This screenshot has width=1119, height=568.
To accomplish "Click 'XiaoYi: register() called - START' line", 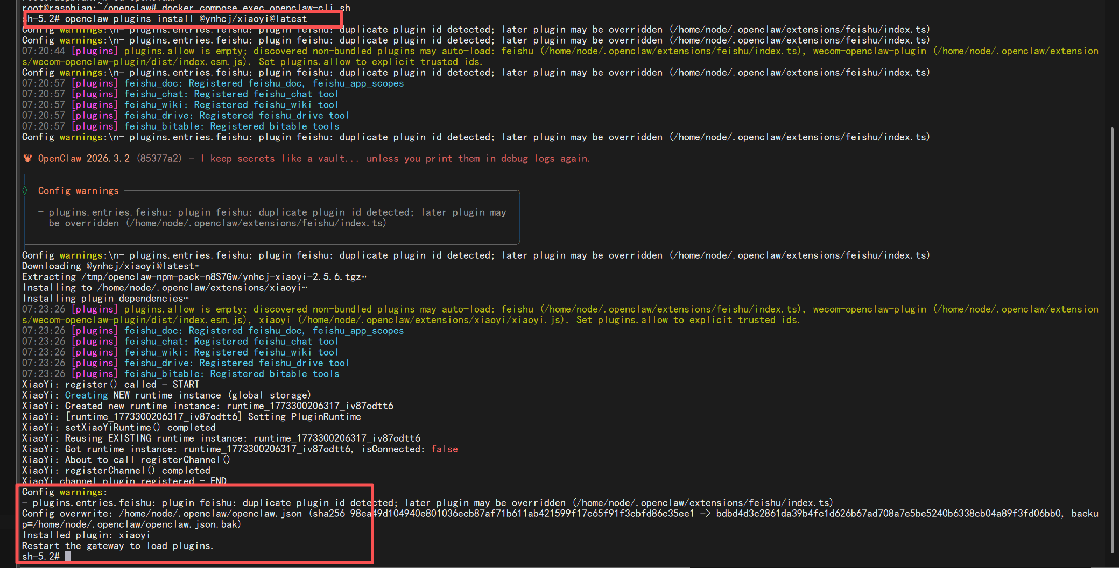I will click(110, 385).
